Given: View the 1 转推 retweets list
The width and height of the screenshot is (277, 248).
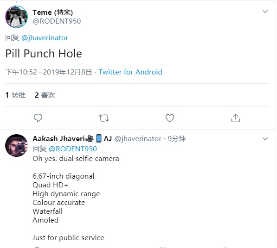Looking at the screenshot, I should (x=16, y=95).
